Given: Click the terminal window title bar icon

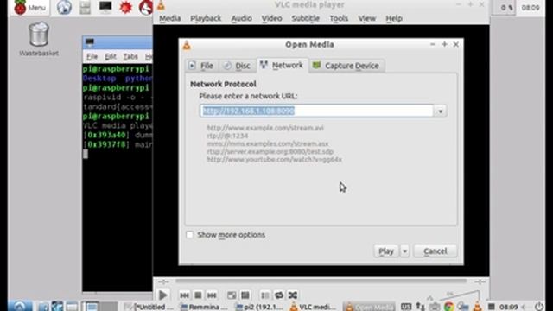Looking at the screenshot, I should (90, 42).
